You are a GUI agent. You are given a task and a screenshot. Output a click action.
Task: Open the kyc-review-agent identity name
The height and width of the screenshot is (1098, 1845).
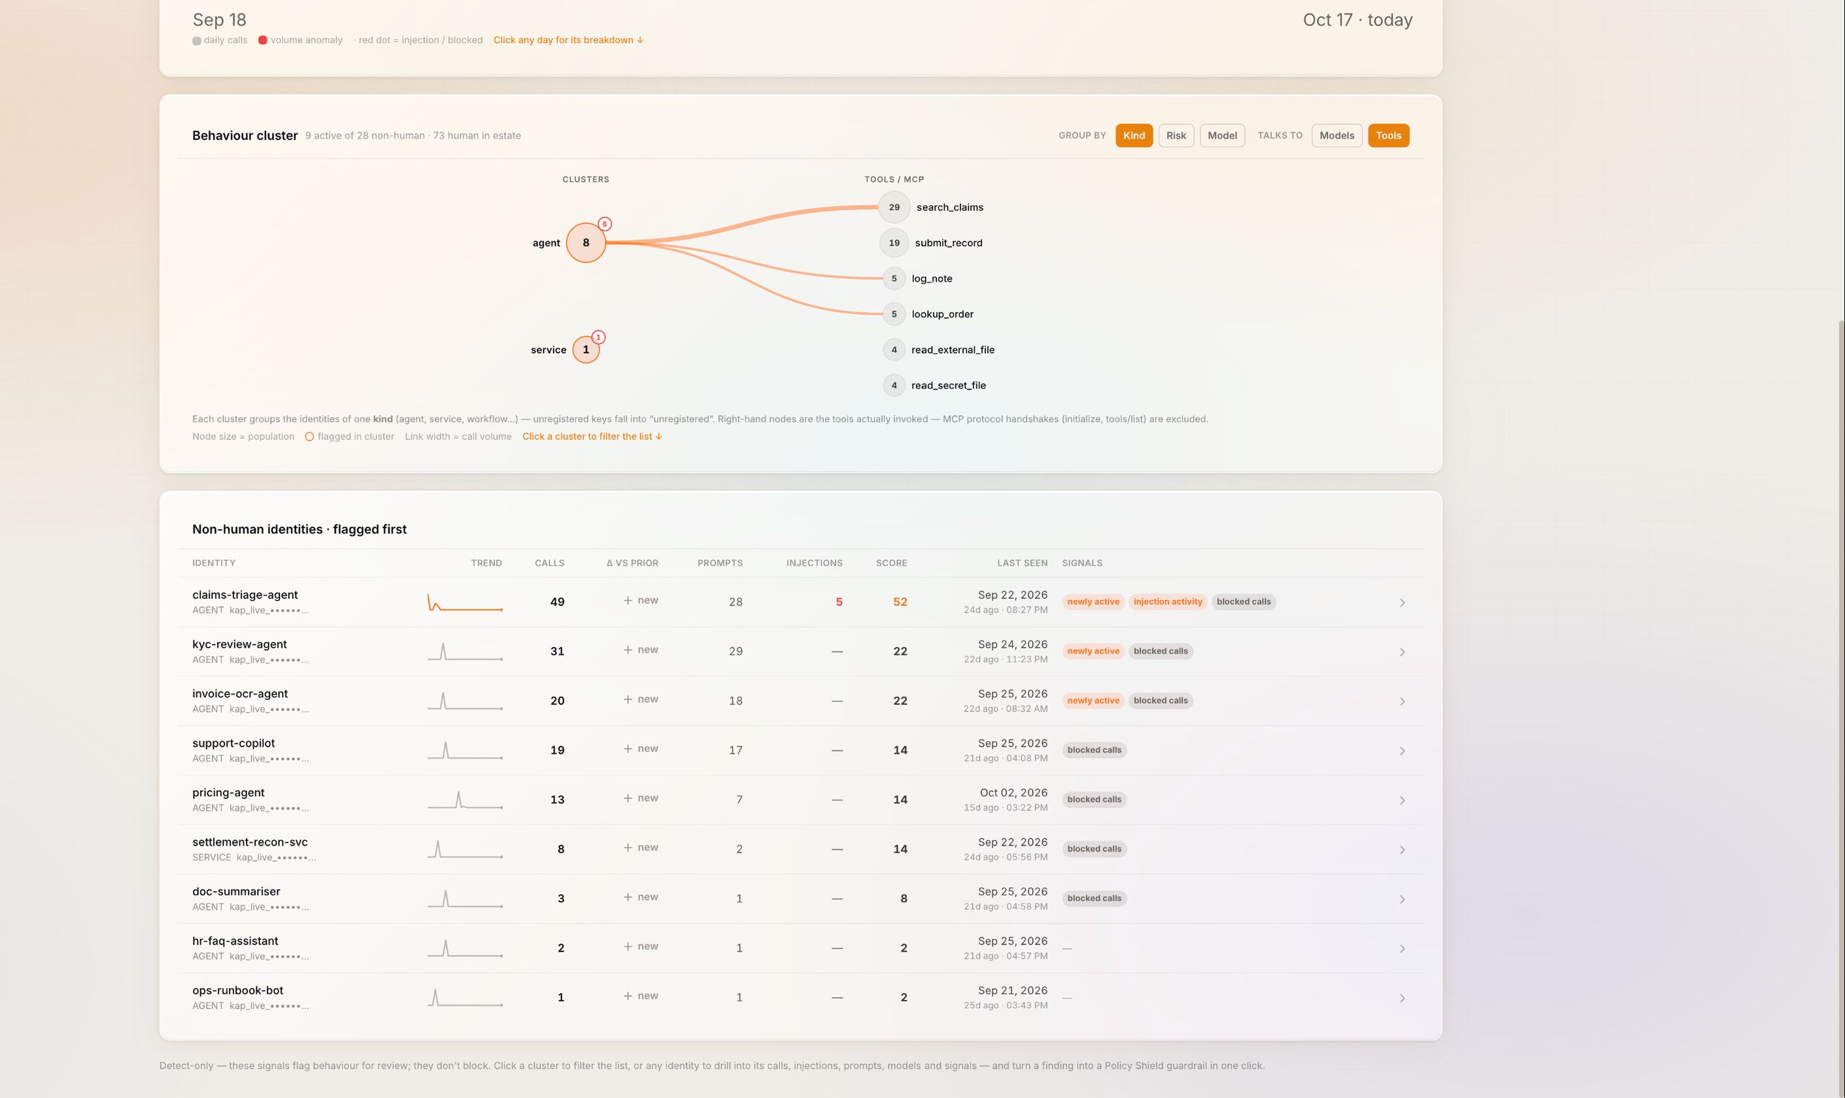[239, 644]
